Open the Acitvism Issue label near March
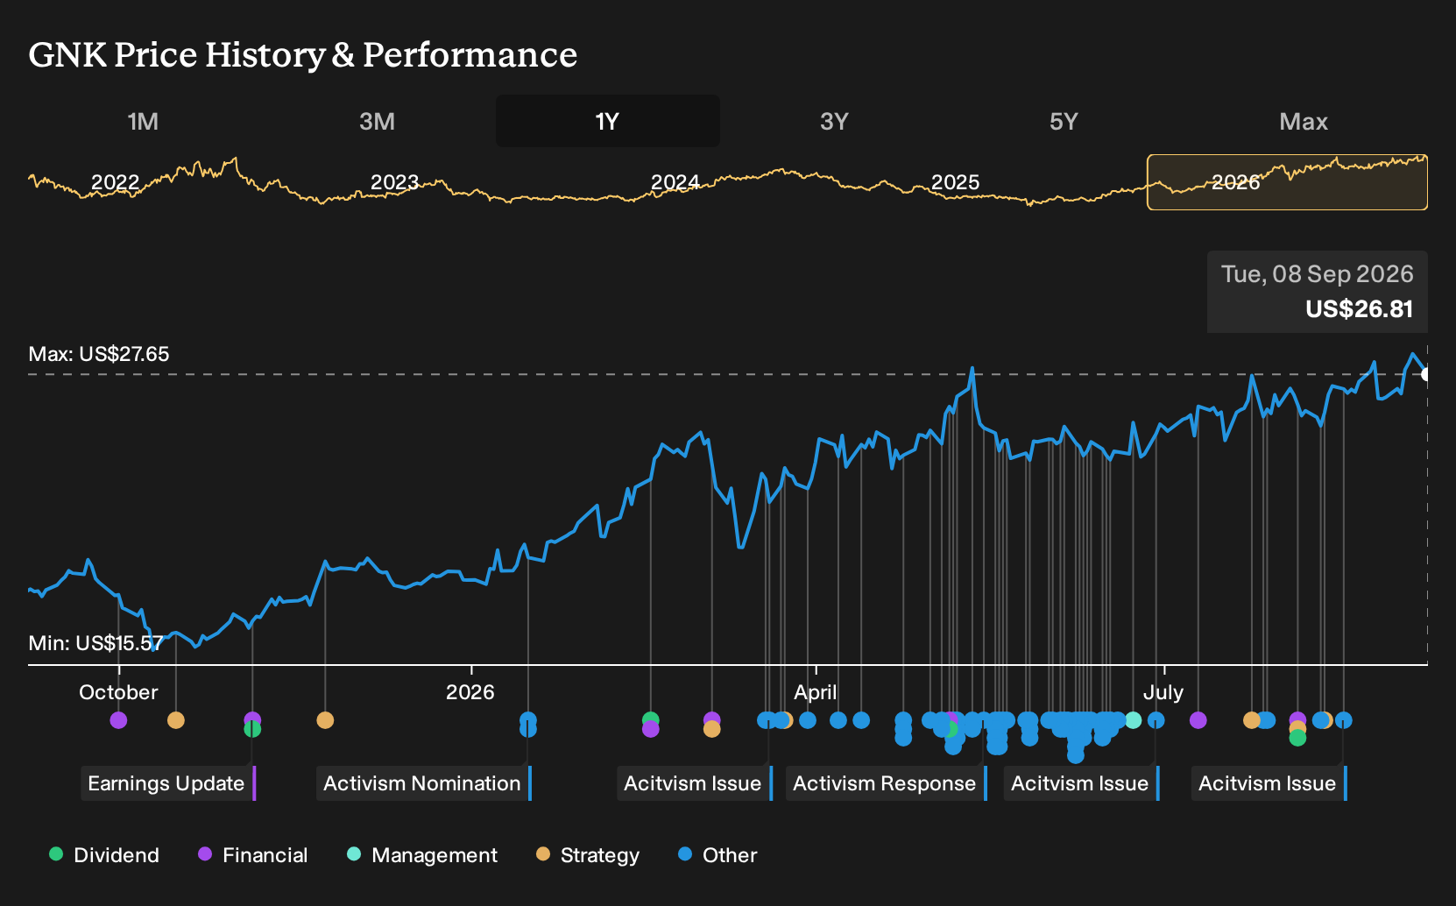The image size is (1456, 906). (x=694, y=783)
